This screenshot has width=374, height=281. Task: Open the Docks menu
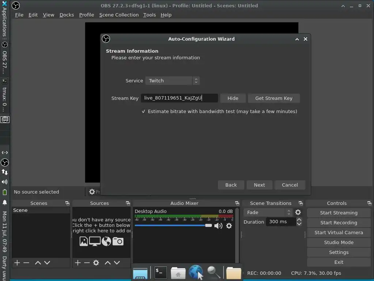pos(66,15)
